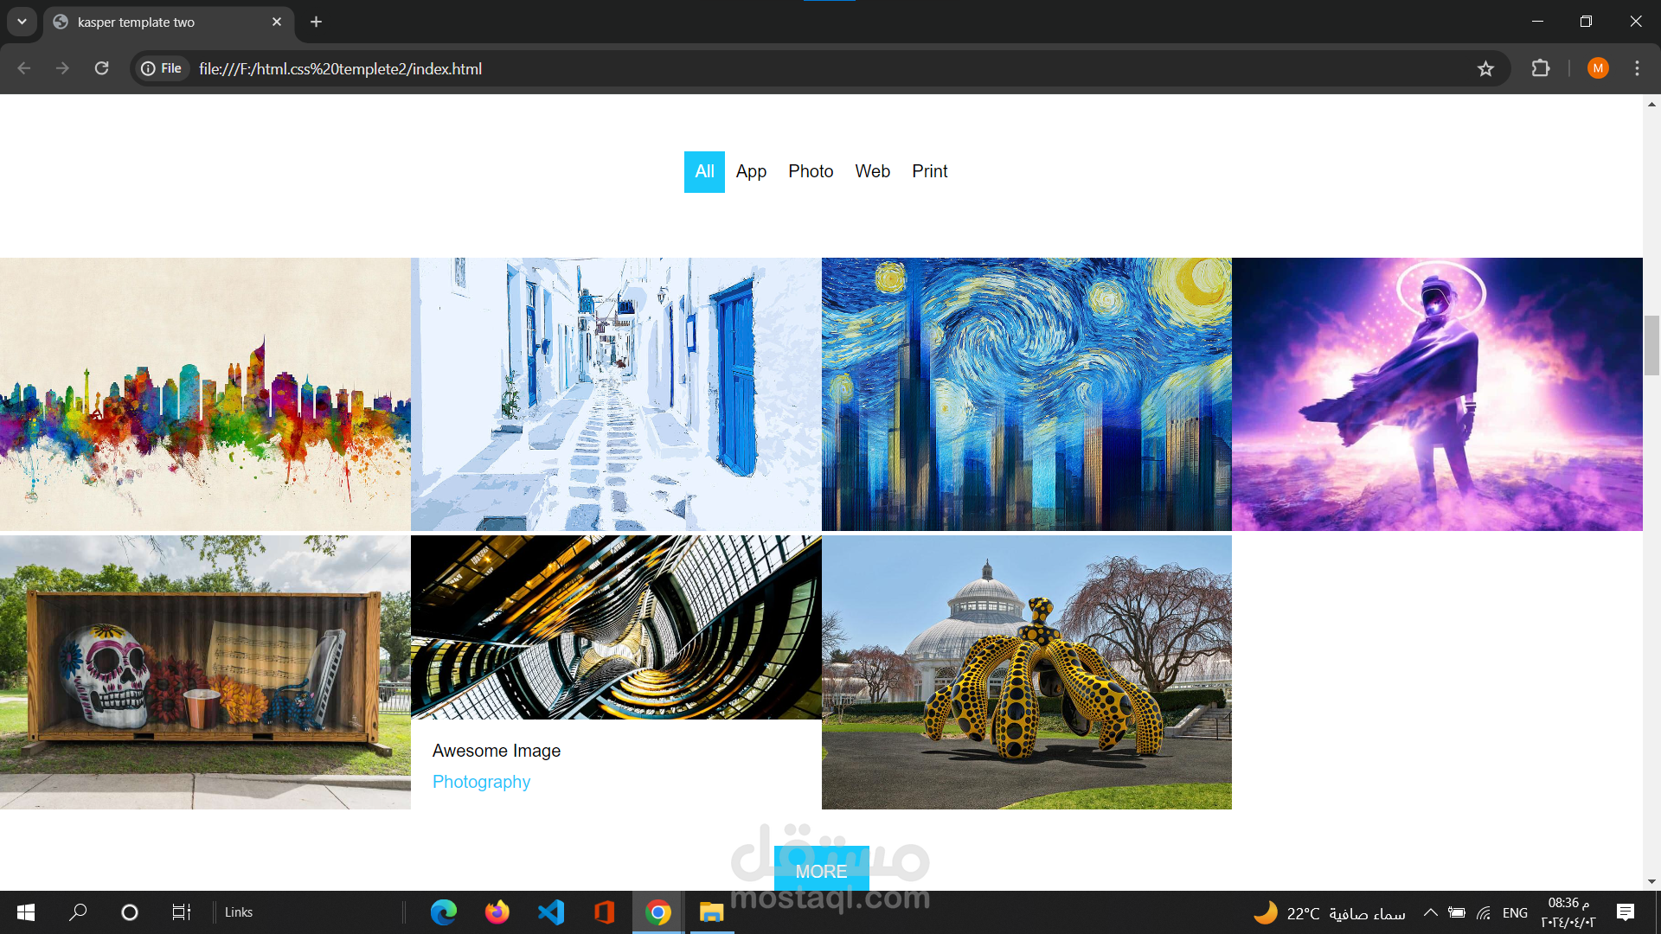Viewport: 1661px width, 934px height.
Task: Expand the tab search dropdown arrow
Action: [x=22, y=22]
